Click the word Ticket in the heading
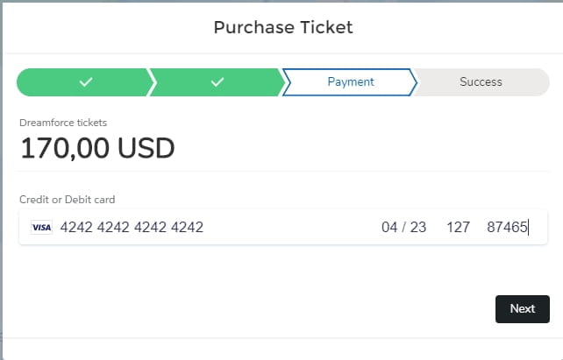The height and width of the screenshot is (360, 563). [326, 27]
